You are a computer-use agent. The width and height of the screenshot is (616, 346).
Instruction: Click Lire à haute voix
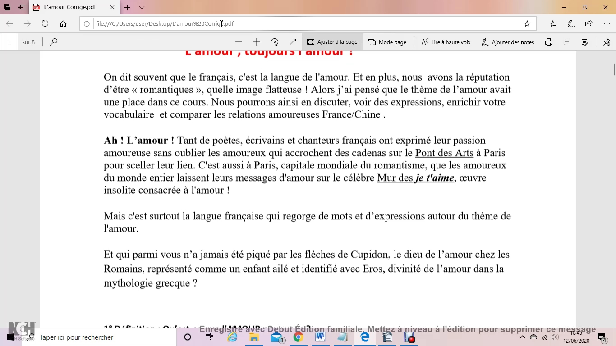point(446,42)
